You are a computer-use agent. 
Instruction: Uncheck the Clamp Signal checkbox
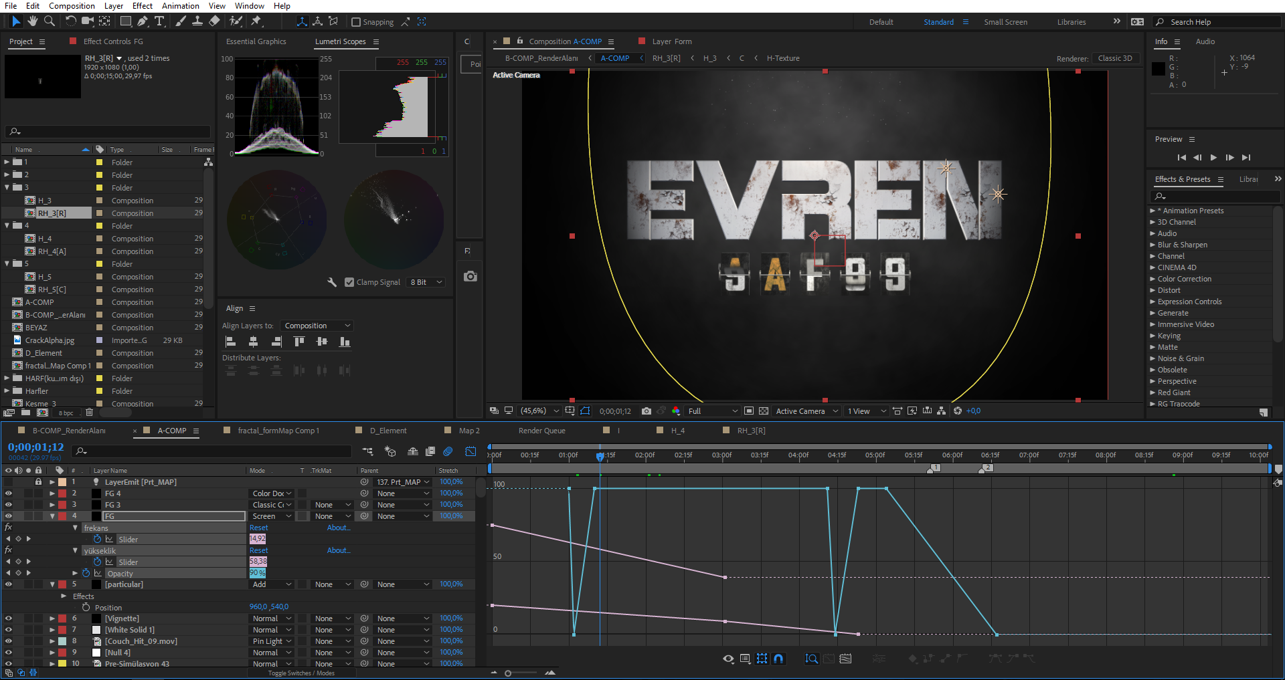click(349, 282)
